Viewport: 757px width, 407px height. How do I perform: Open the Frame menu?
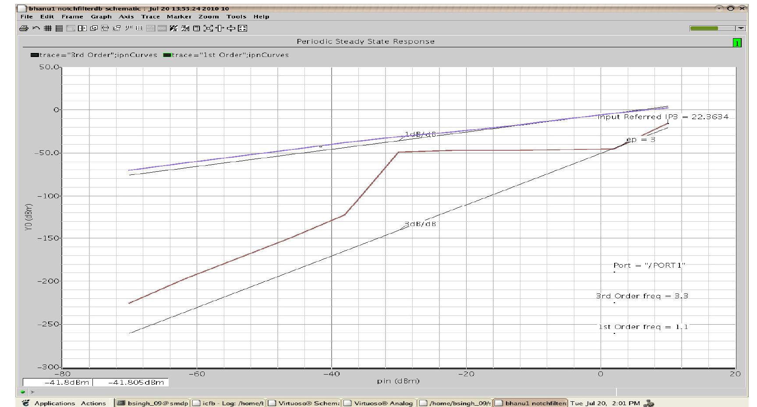[72, 17]
